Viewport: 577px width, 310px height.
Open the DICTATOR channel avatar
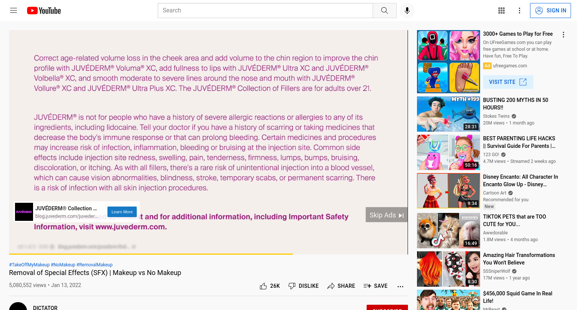click(x=18, y=307)
